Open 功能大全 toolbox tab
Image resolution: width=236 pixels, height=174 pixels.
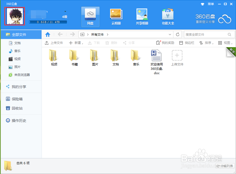click(168, 17)
